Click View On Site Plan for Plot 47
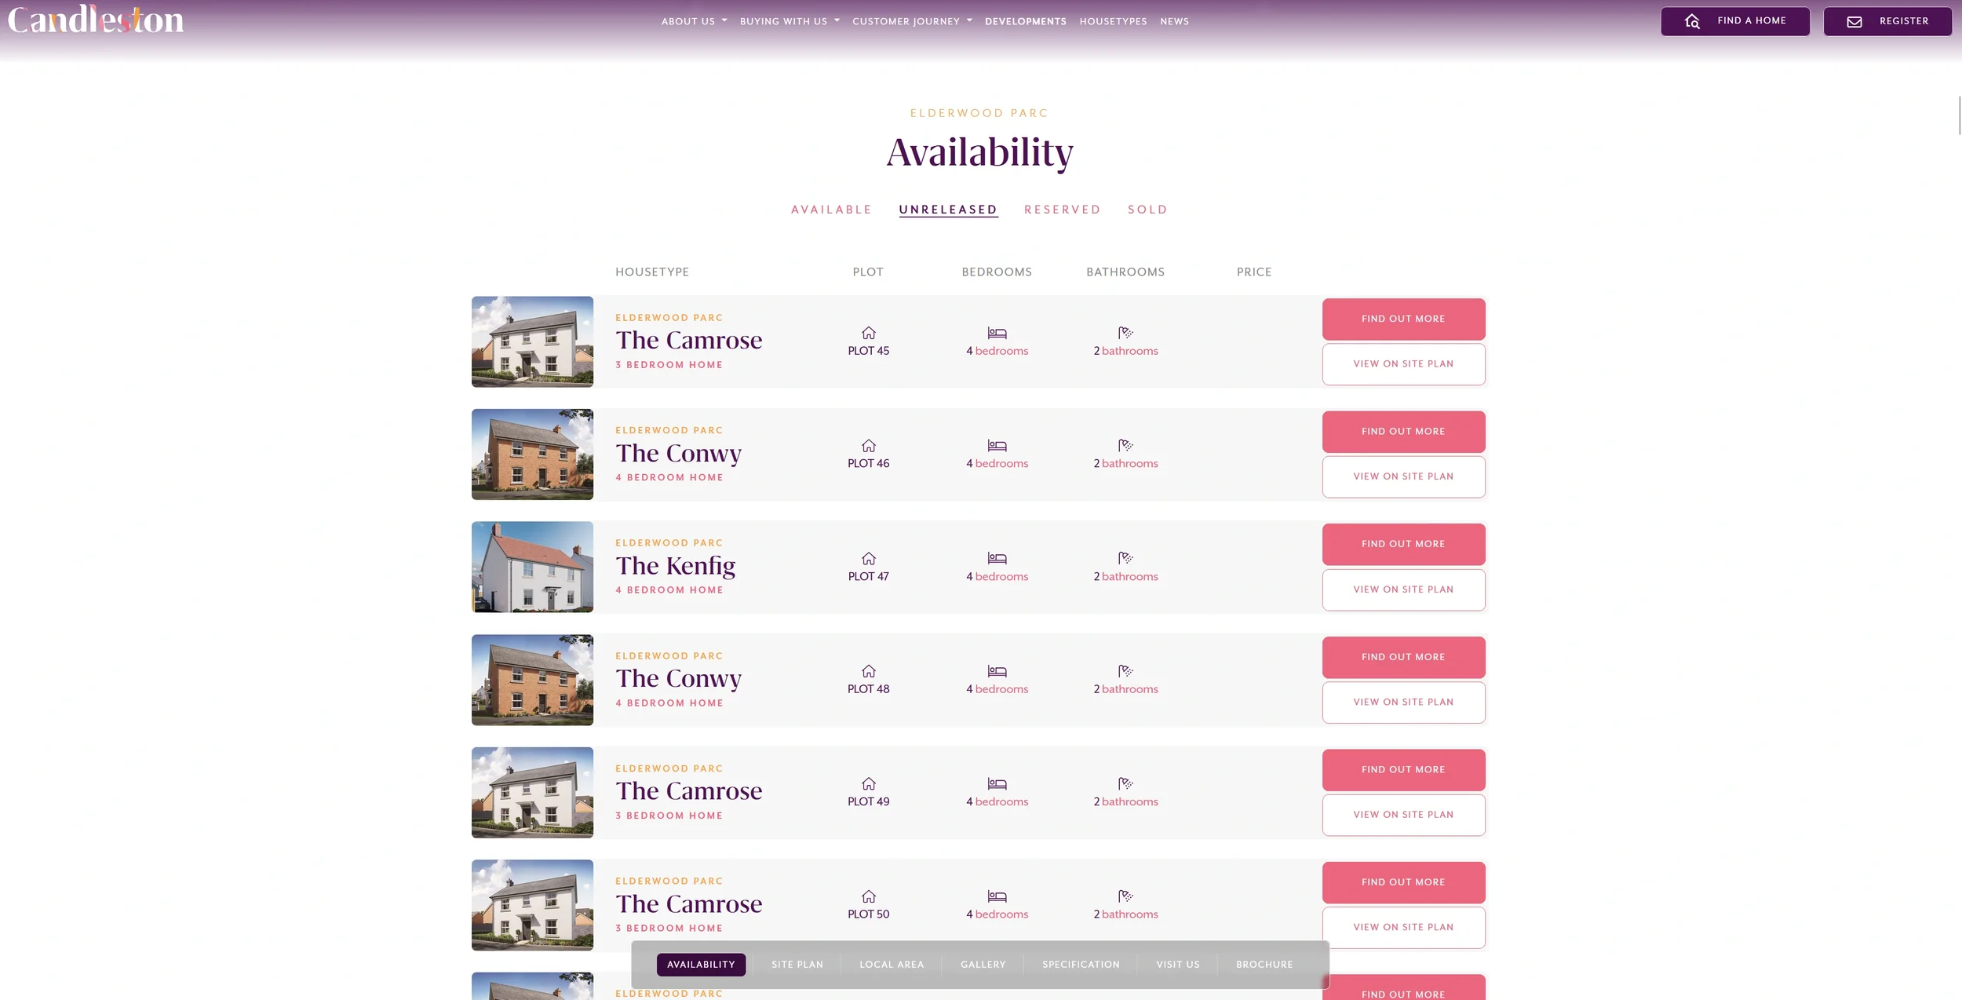 [1402, 589]
